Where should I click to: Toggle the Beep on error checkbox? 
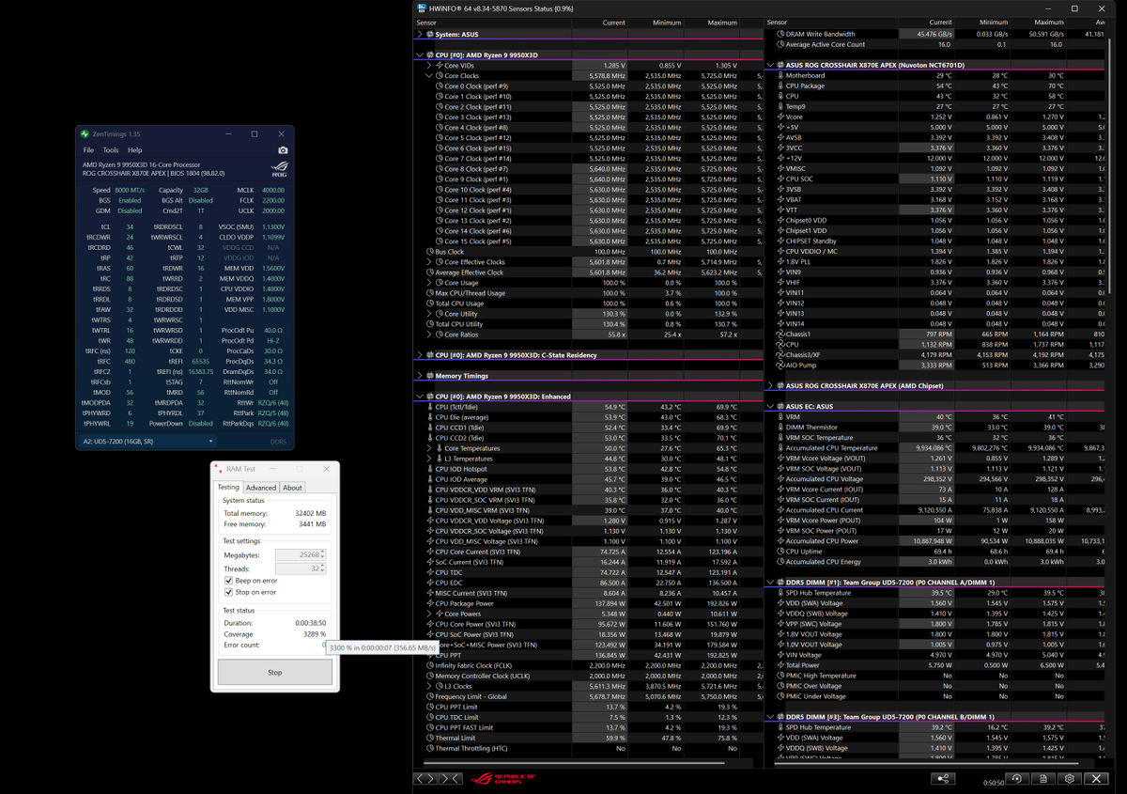tap(228, 581)
